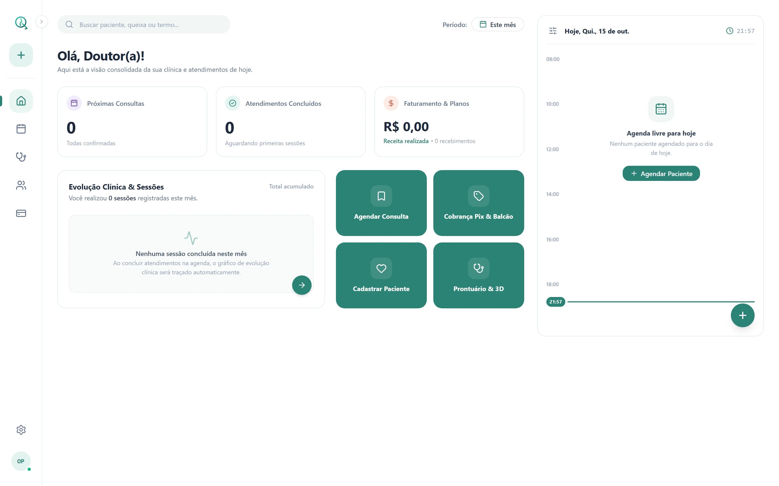Open settings gear in sidebar
This screenshot has height=486, width=779.
tap(21, 430)
